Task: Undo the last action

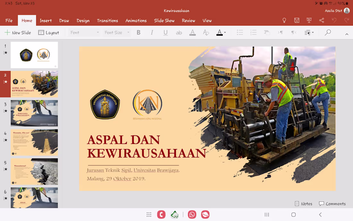Action: tap(334, 20)
